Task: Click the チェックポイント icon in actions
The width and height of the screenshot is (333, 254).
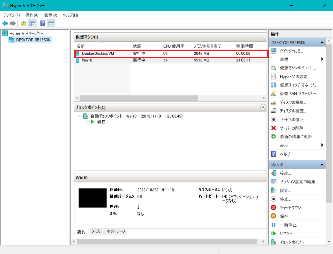Action: (274, 242)
